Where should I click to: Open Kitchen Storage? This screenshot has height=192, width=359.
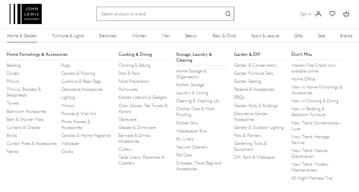tap(190, 85)
